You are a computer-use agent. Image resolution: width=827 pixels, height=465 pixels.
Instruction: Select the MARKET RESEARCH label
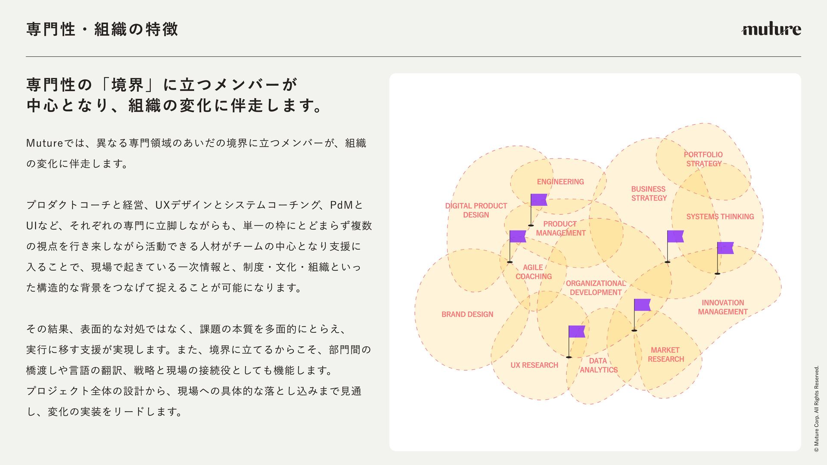[x=665, y=354]
